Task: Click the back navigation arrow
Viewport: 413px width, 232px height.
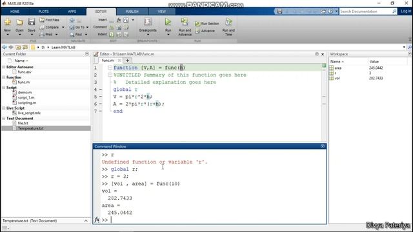Action: (5, 47)
